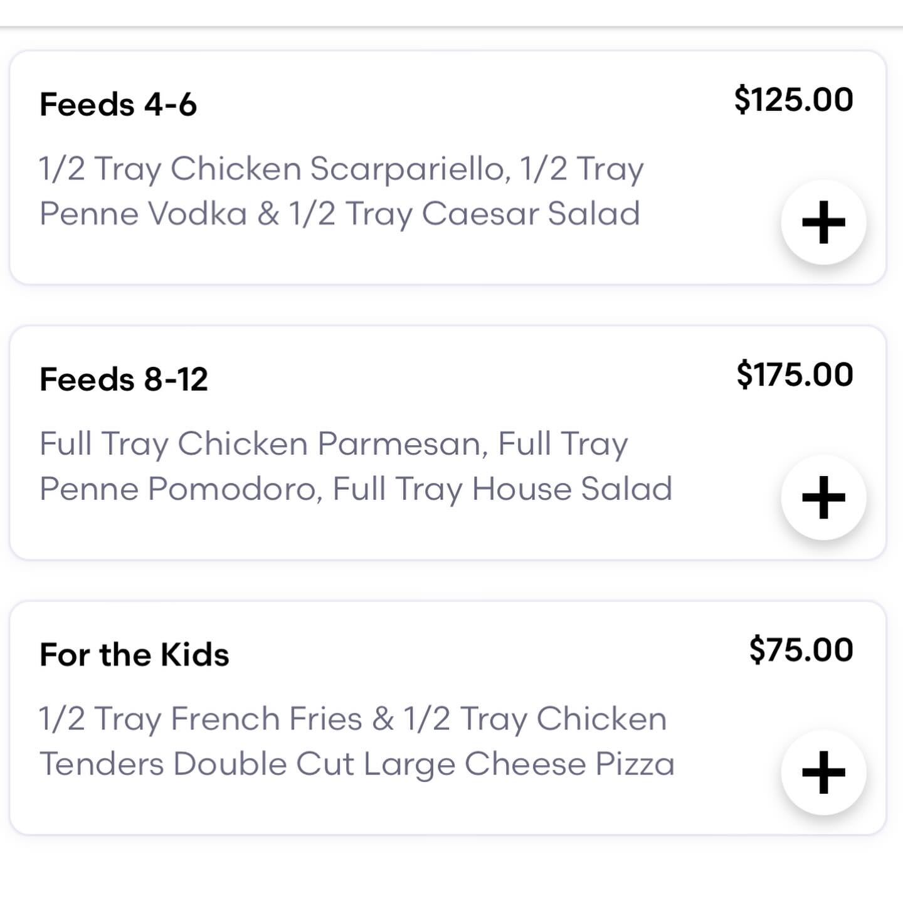Image resolution: width=903 pixels, height=903 pixels.
Task: Tap the Chicken Scarpariello description text
Action: tap(337, 169)
